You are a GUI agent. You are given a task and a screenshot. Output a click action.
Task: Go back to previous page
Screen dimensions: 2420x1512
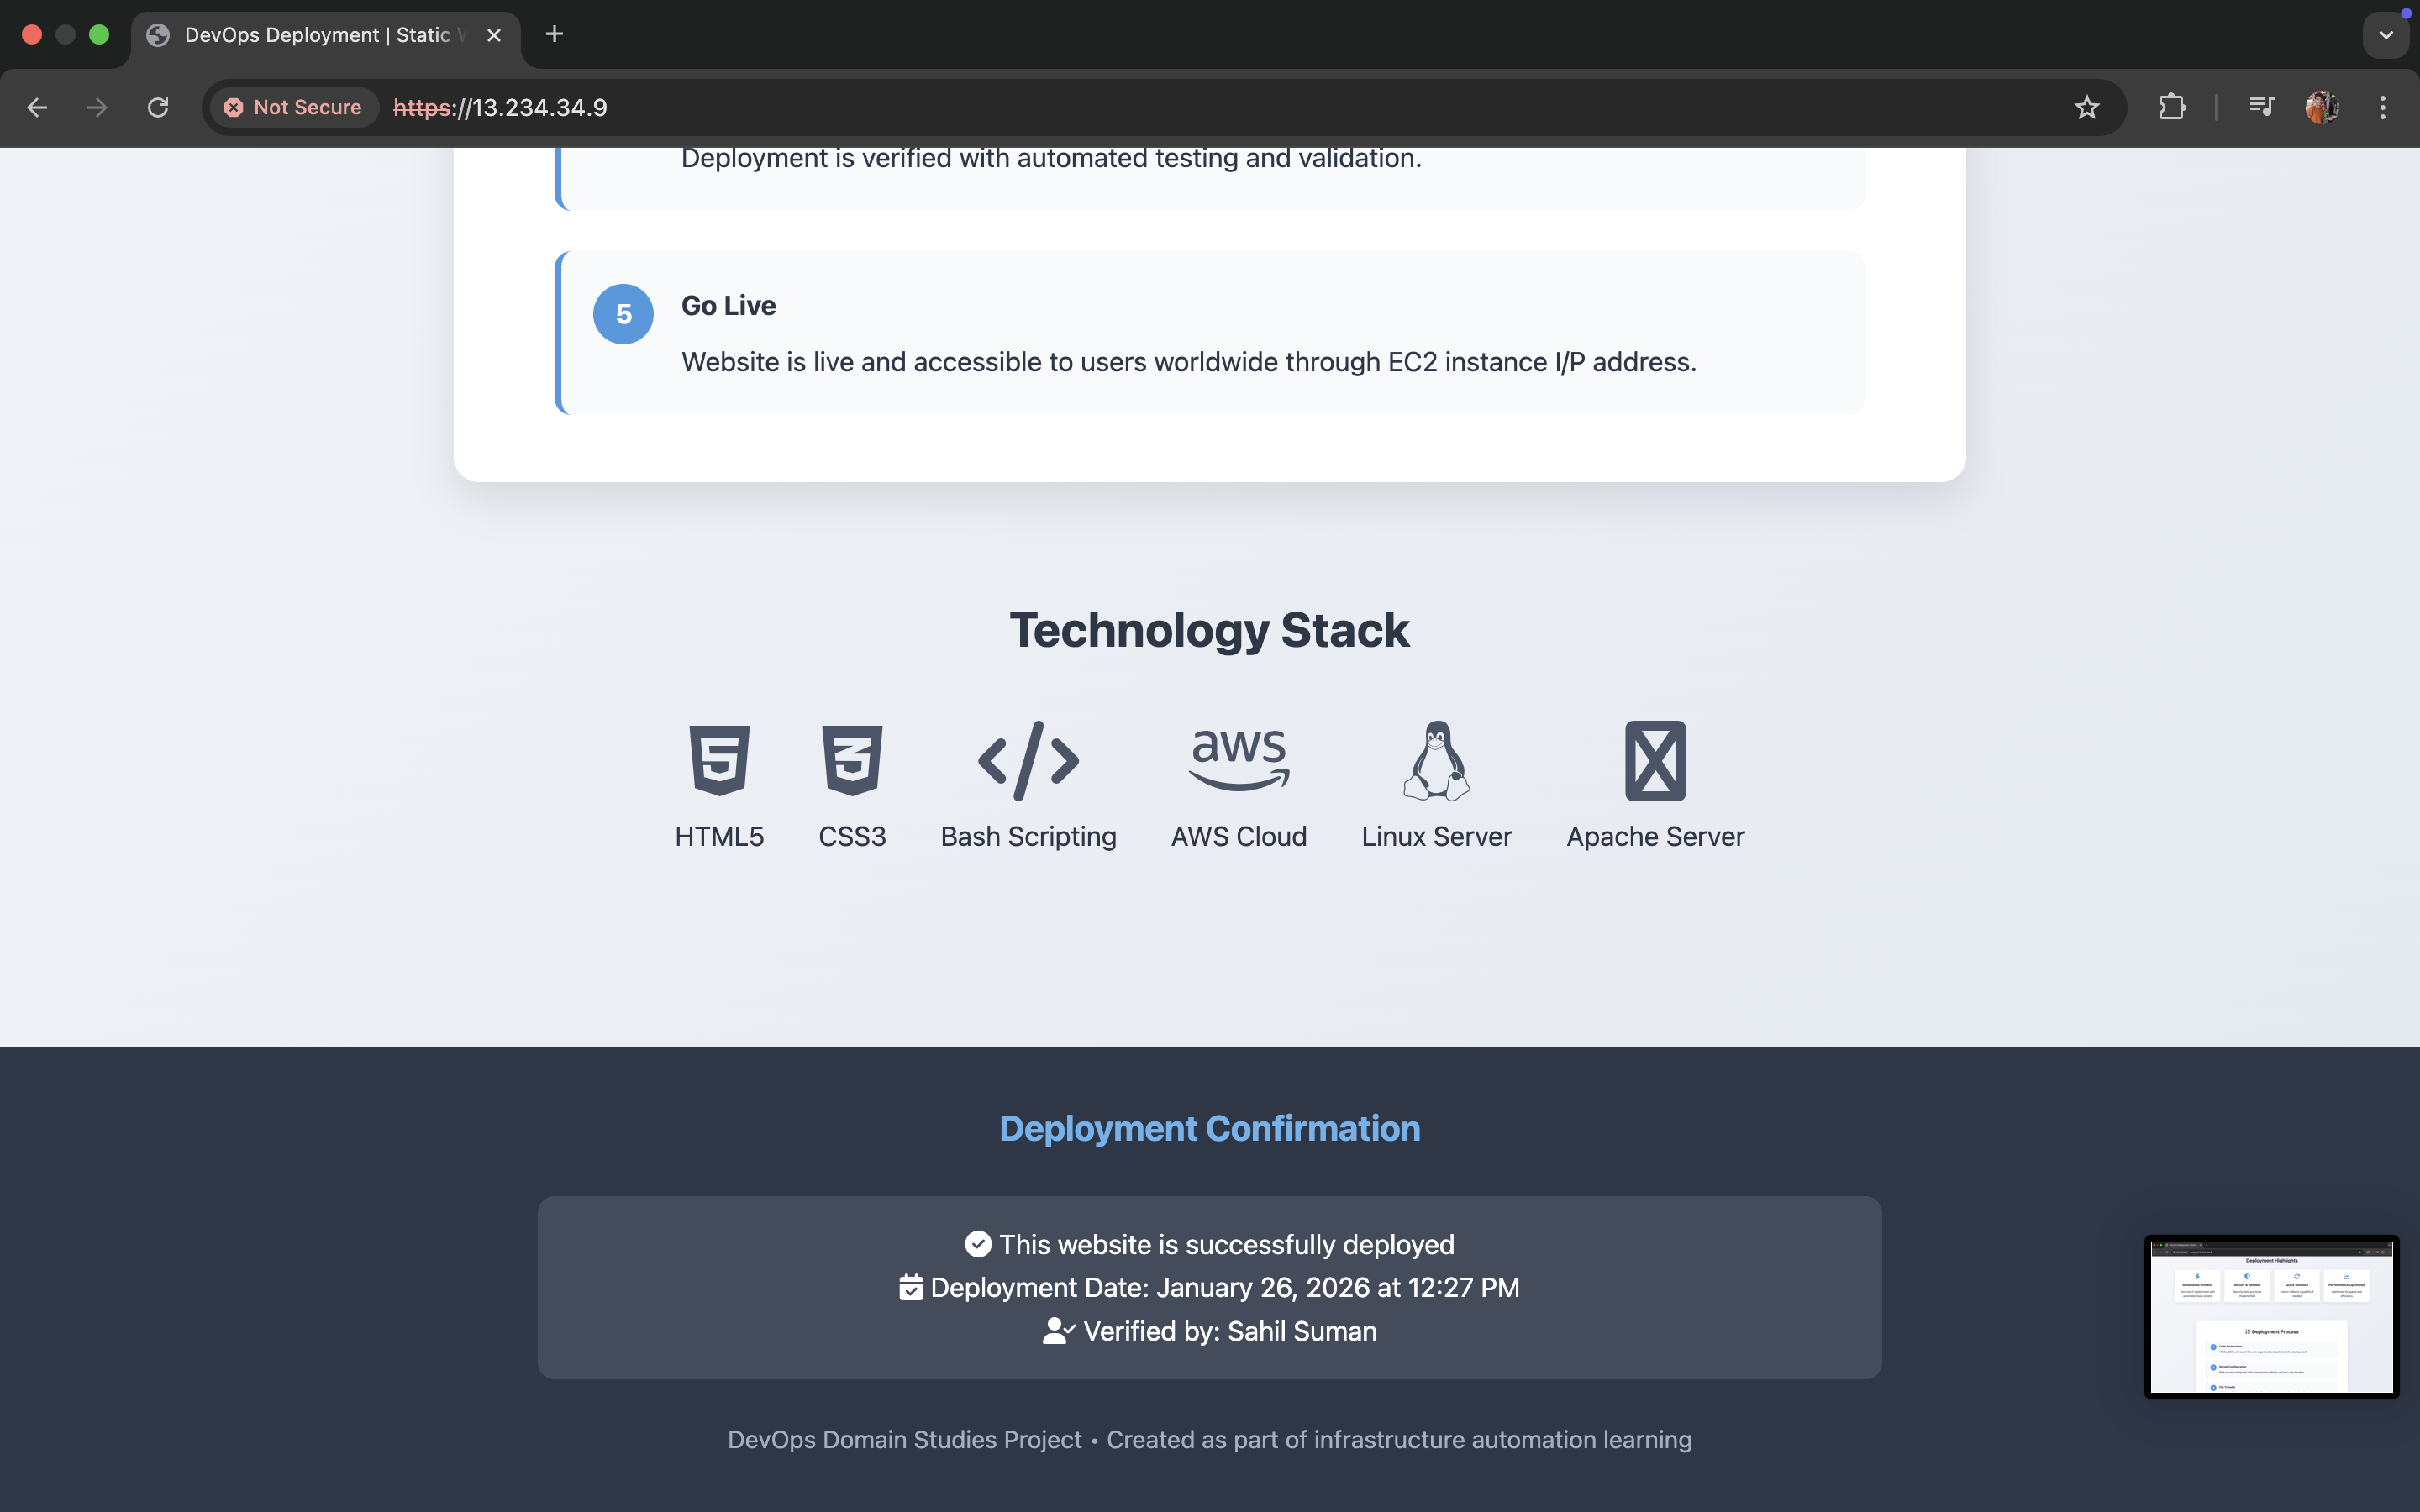pos(37,107)
